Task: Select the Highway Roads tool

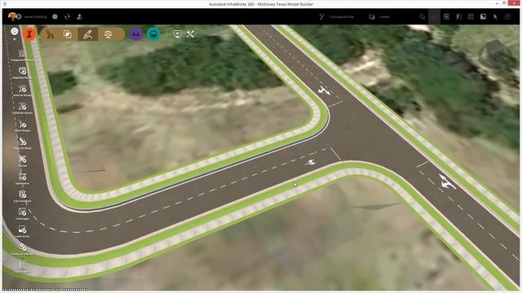Action: (x=22, y=72)
